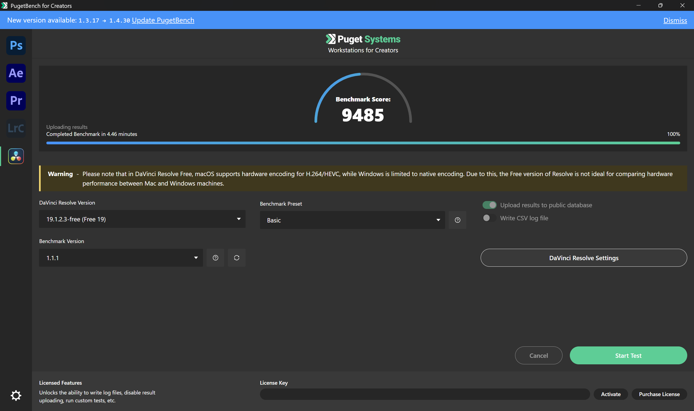Click the Cancel button
The width and height of the screenshot is (694, 411).
point(538,356)
